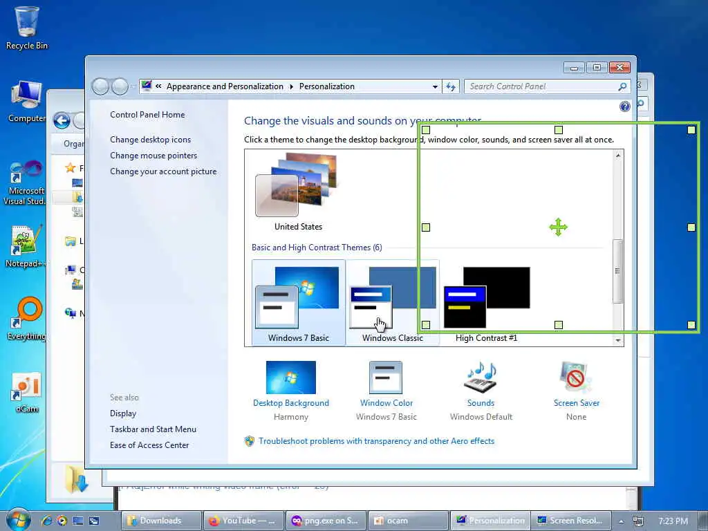Click the theme list scrollbar thumb
The image size is (708, 531).
click(x=618, y=271)
